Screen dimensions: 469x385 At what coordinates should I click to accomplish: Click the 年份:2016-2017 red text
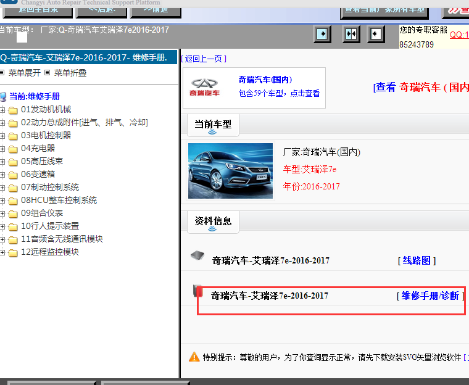tap(312, 187)
